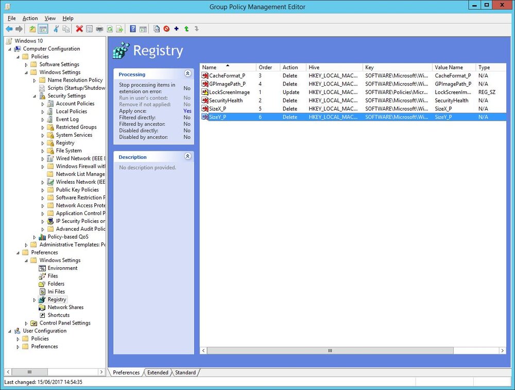515x390 pixels.
Task: Expand the Software Settings node arrow
Action: click(26, 65)
